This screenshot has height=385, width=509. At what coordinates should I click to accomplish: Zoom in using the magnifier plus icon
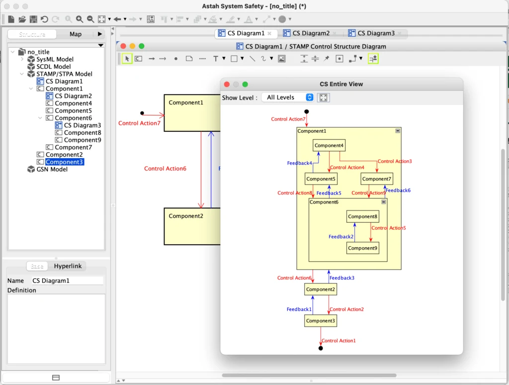pos(80,19)
